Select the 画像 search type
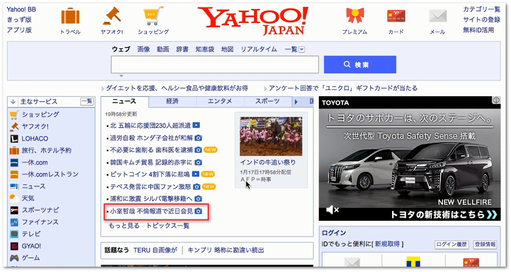Viewport: 511px width, 272px height. point(144,49)
